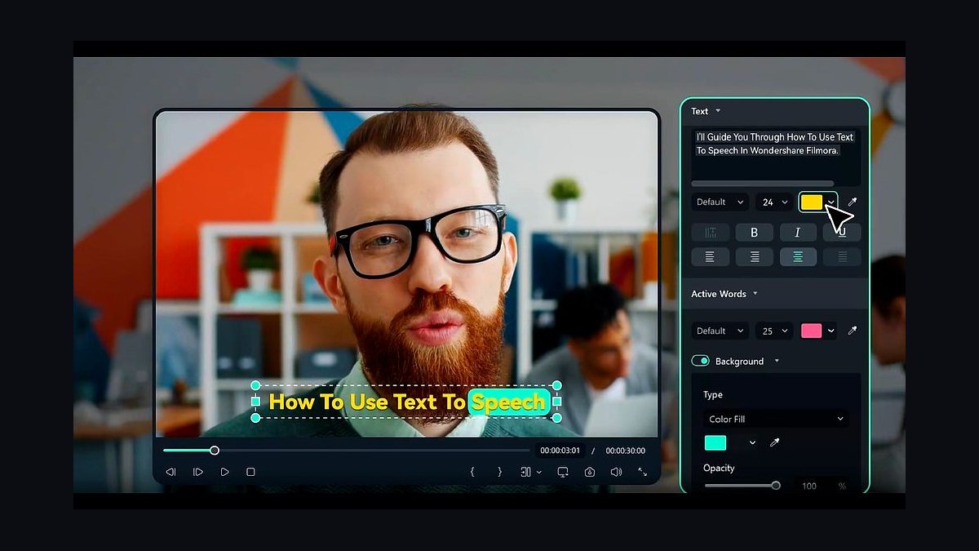Click the monitor display settings icon
Image resolution: width=979 pixels, height=551 pixels.
pyautogui.click(x=563, y=472)
